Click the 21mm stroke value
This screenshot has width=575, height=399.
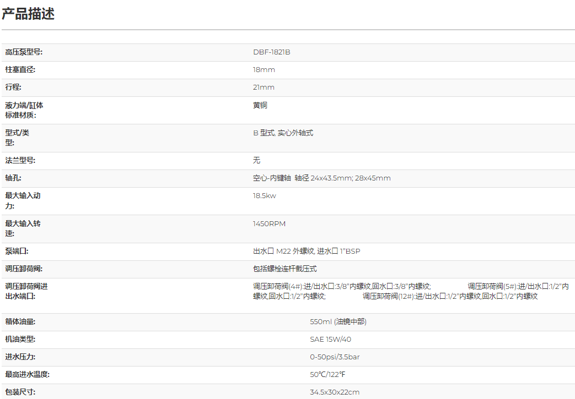point(264,88)
